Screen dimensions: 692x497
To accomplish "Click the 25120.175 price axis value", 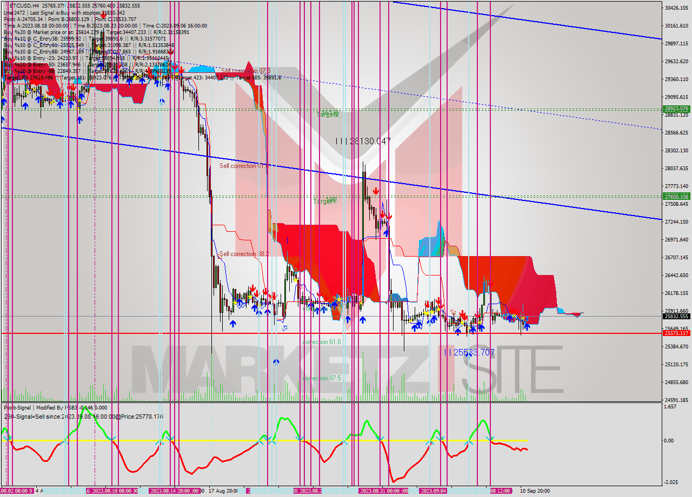I will pyautogui.click(x=676, y=364).
